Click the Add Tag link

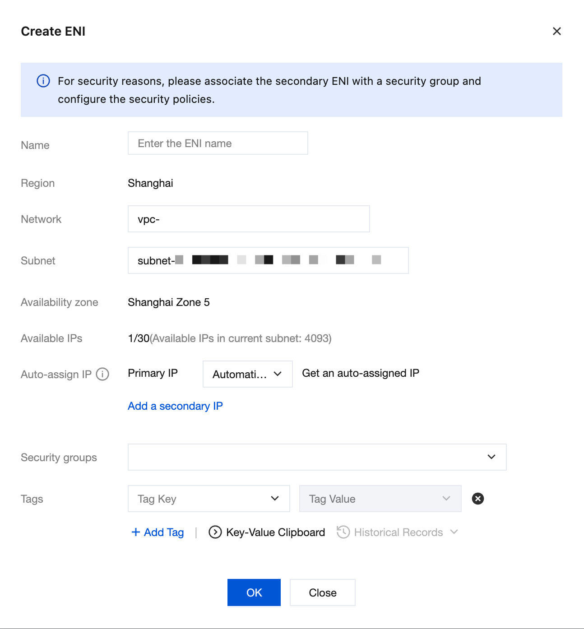tap(164, 532)
